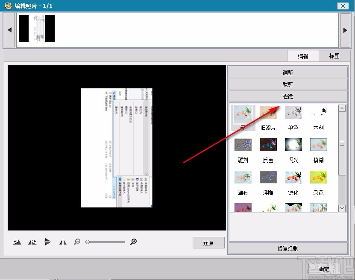Zoom in using the plus magnifier icon

[x=133, y=242]
